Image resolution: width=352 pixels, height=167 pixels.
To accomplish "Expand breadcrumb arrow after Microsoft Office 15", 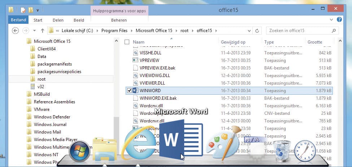I will 177,31.
